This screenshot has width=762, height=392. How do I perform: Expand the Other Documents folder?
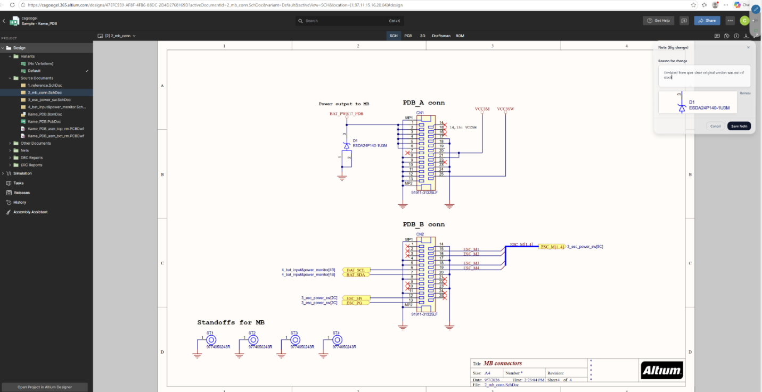10,143
